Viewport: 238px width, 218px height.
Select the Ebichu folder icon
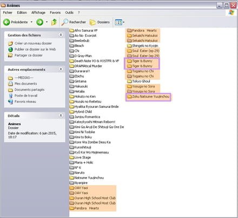click(72, 76)
